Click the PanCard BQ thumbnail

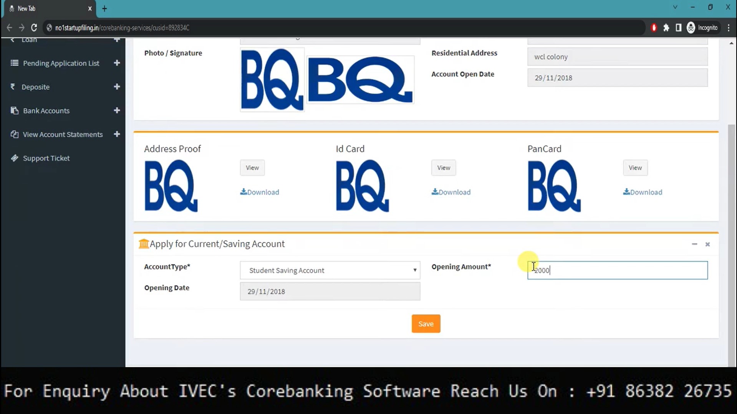(x=554, y=186)
